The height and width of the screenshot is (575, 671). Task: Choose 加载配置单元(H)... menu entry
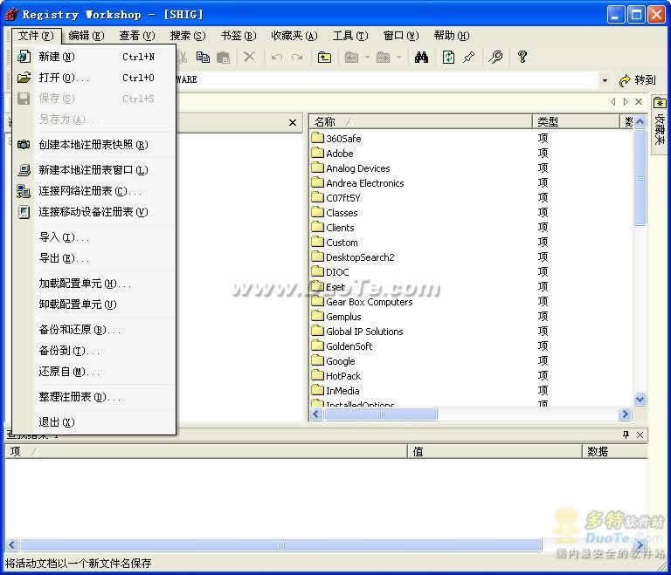94,283
